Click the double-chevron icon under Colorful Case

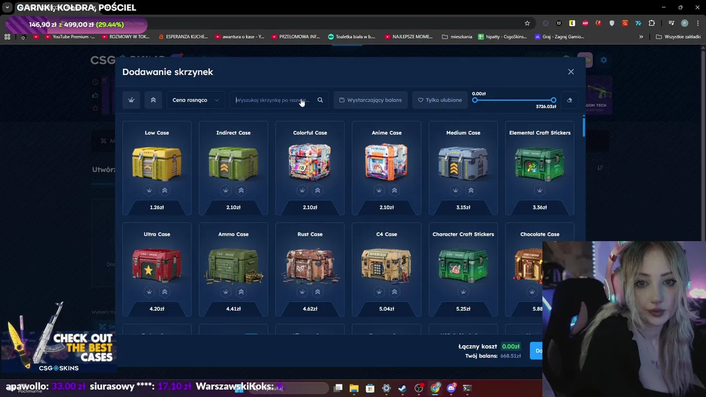coord(318,190)
